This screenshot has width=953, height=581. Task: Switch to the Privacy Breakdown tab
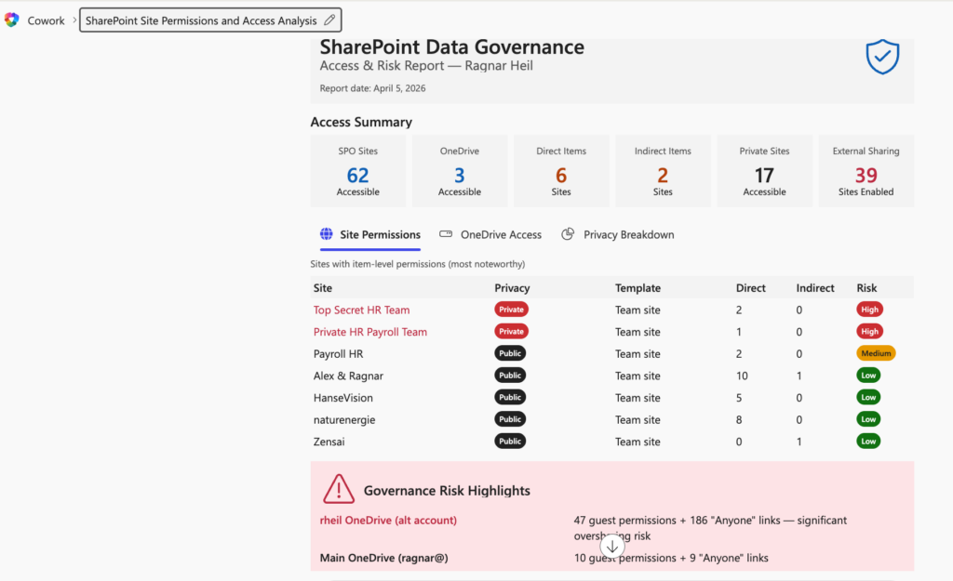[628, 234]
